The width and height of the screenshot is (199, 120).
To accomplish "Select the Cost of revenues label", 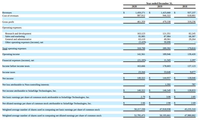I will coord(10,16).
